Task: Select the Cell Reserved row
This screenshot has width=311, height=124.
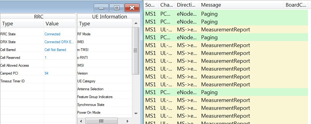Action: click(38, 58)
